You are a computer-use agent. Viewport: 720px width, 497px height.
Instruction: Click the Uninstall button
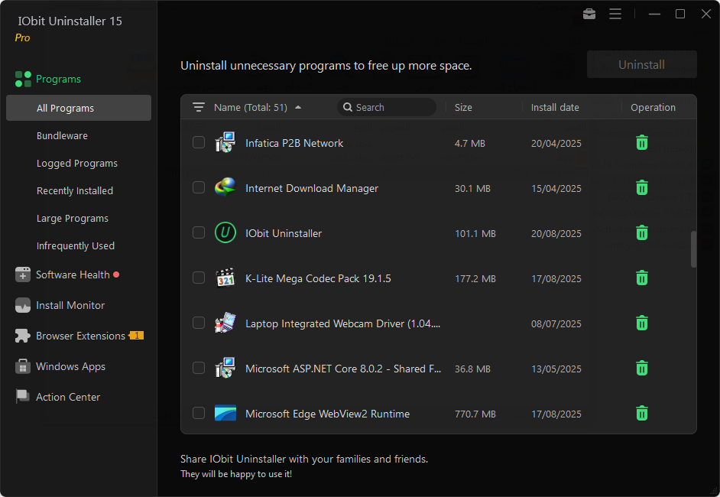pyautogui.click(x=641, y=65)
